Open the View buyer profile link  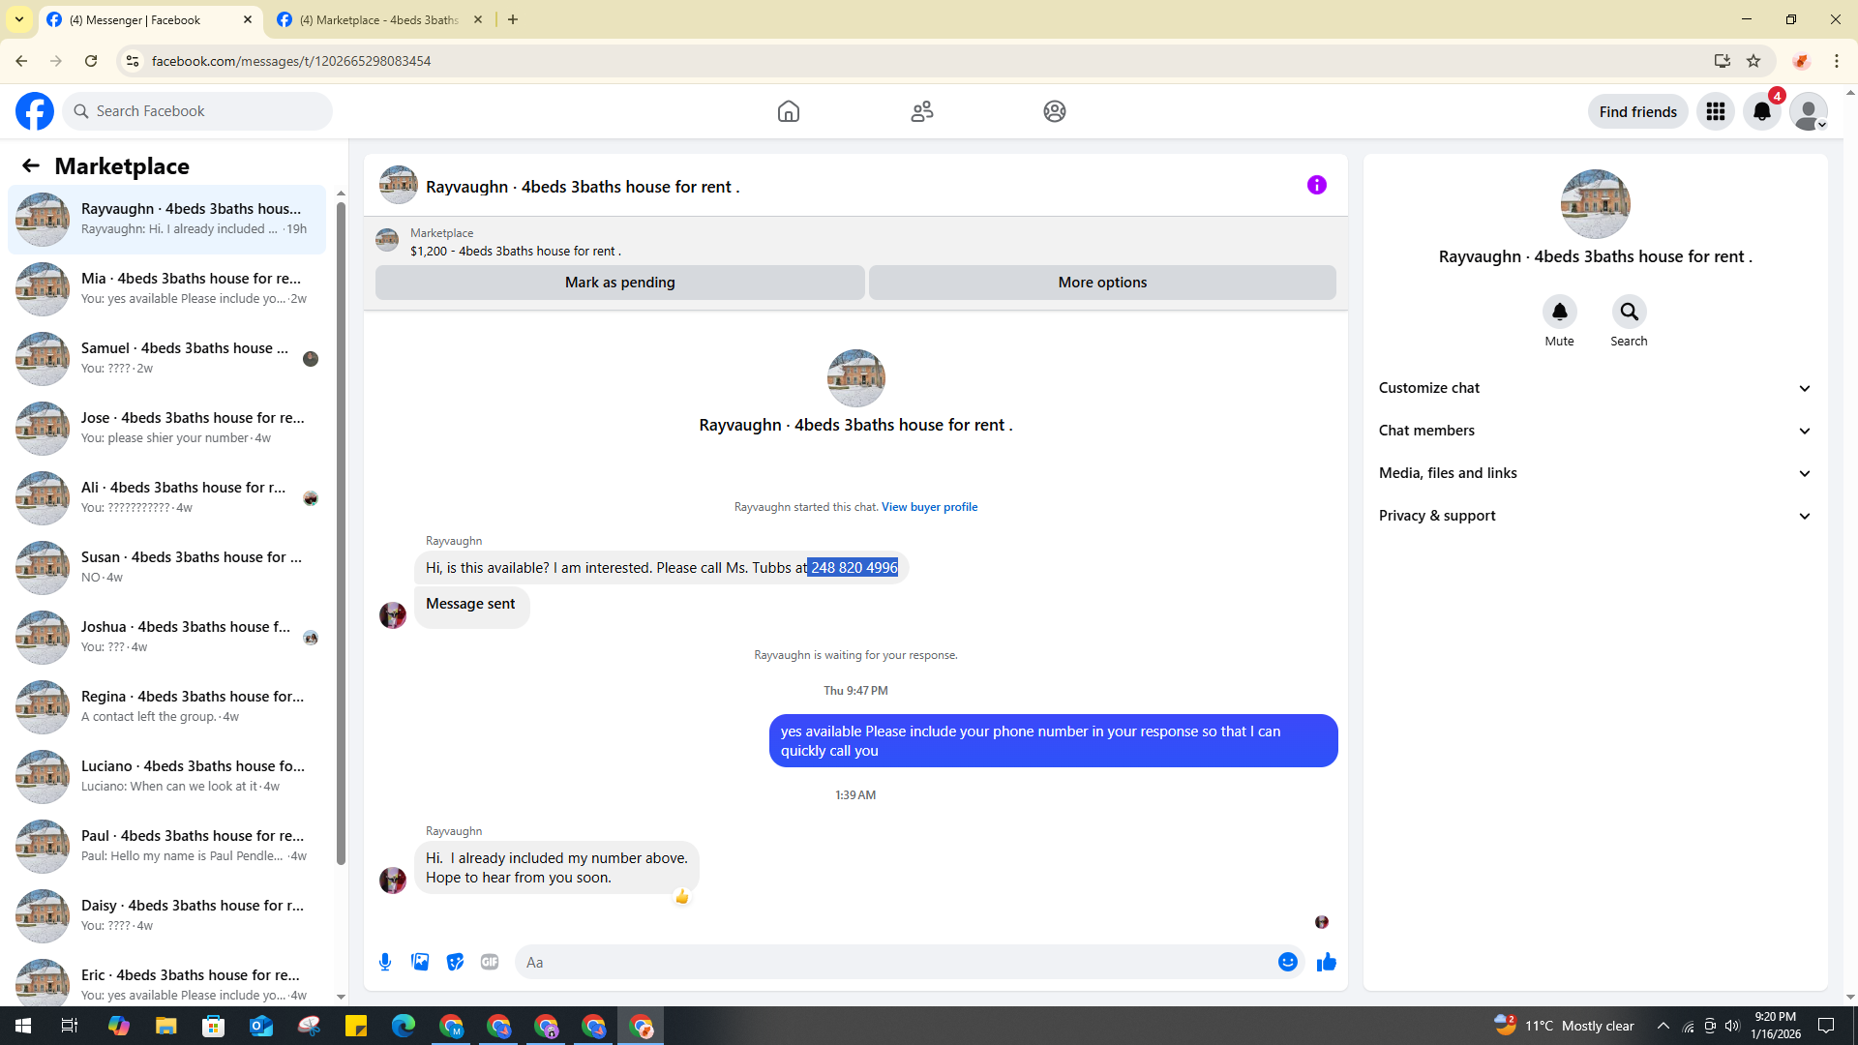929,507
